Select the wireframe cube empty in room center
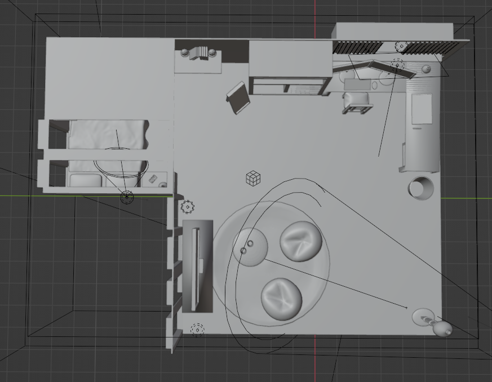Viewport: 492px width, 382px height. (x=254, y=179)
